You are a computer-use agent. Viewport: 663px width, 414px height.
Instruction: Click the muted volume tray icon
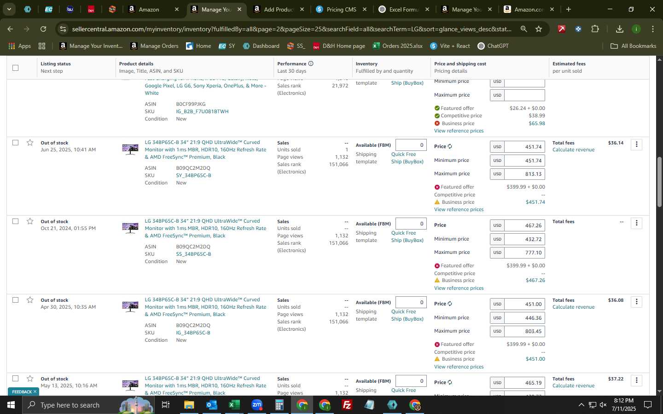603,405
